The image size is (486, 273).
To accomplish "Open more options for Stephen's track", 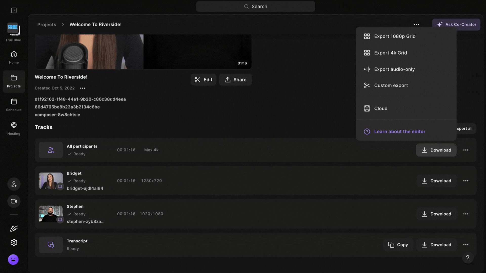I will point(465,214).
